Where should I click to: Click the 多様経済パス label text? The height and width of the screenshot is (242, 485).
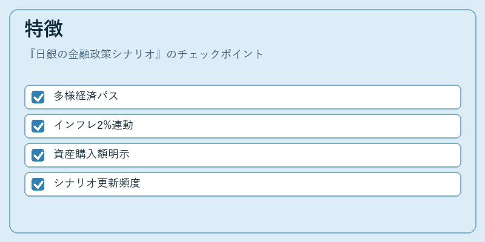point(86,96)
